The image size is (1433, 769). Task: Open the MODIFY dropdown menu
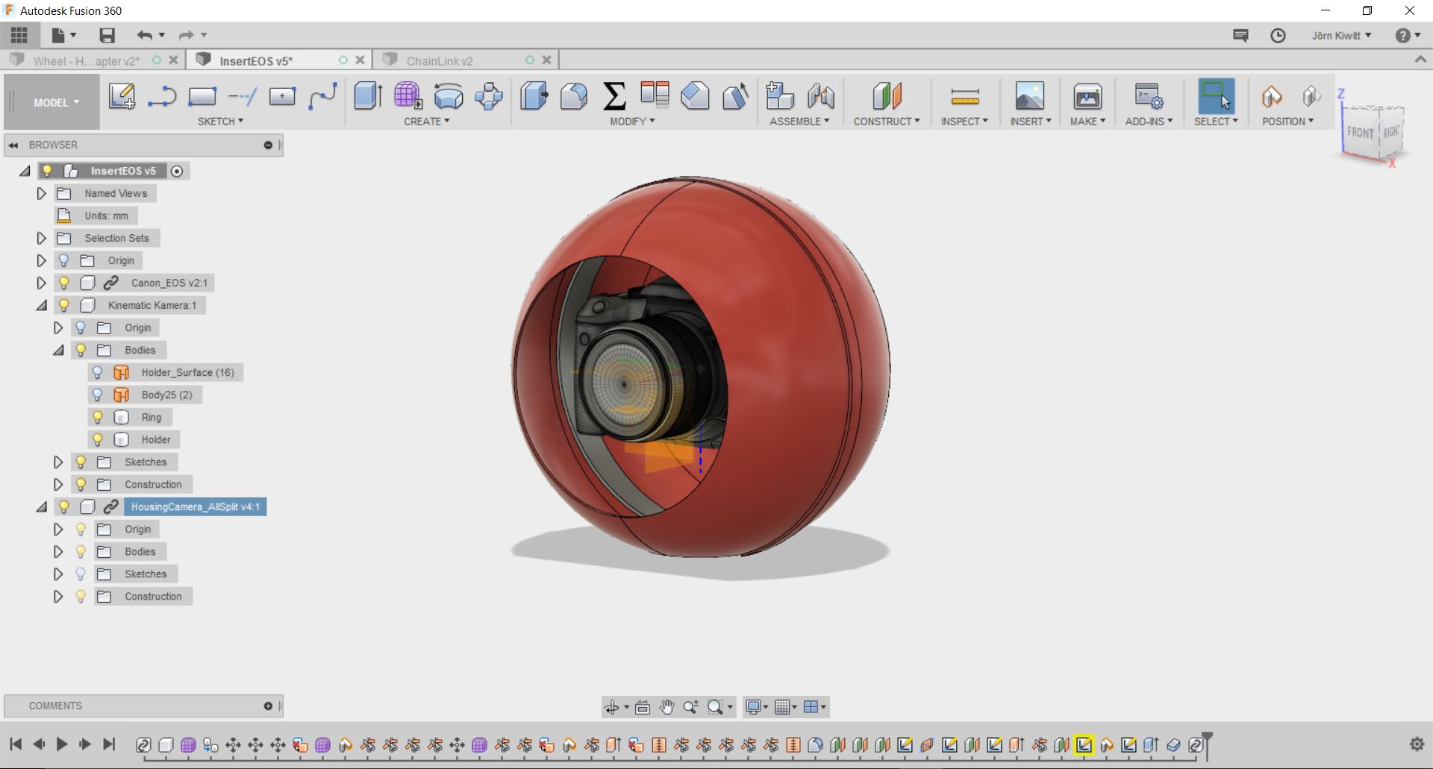point(632,121)
